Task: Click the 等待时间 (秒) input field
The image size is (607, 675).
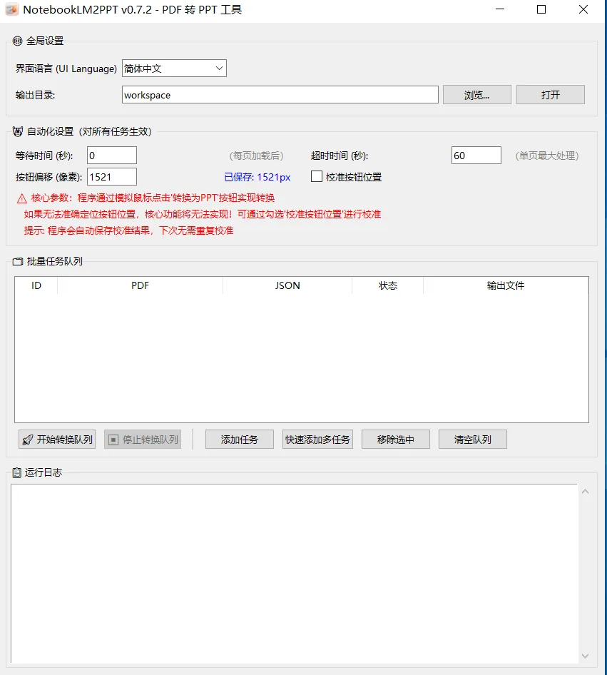Action: click(112, 156)
